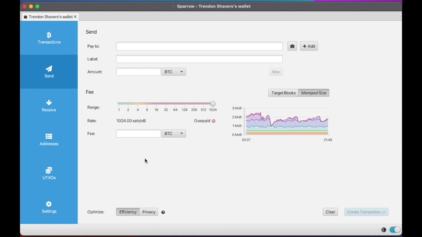Select Mempool Size fee view

314,93
